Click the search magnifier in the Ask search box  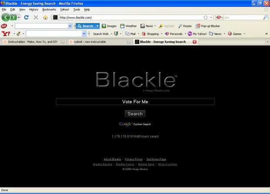(265, 17)
